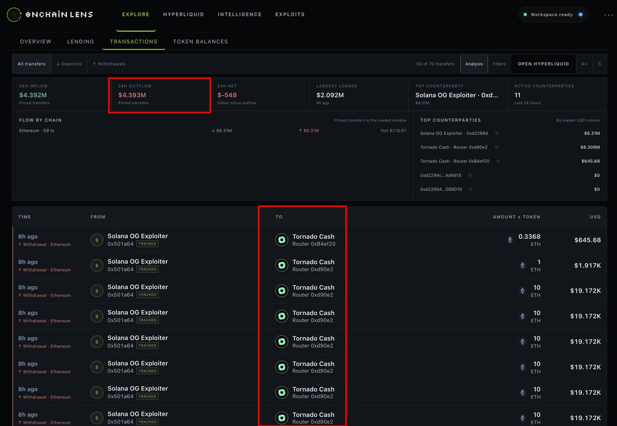Viewport: 617px width, 426px height.
Task: Click Tornado Cash icon in the 1 ETH row
Action: [282, 265]
